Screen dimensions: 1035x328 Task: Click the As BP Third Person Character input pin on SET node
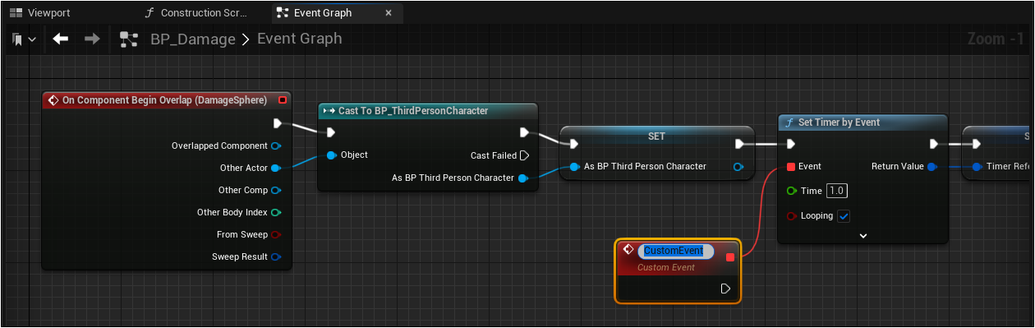click(574, 167)
